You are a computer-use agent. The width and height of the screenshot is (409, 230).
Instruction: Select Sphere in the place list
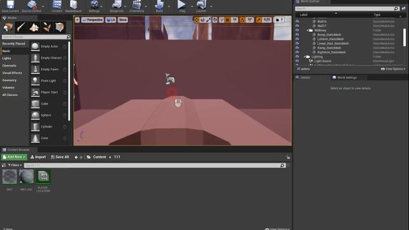(x=49, y=115)
